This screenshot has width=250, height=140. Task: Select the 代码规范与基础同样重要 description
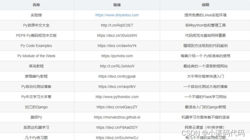[205, 36]
